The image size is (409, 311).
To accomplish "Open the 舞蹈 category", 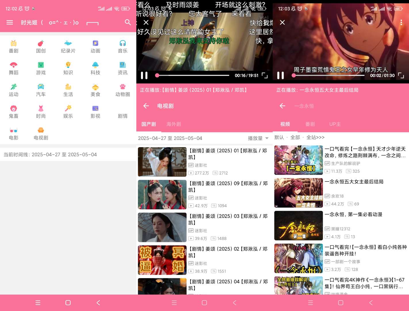I will click(14, 69).
